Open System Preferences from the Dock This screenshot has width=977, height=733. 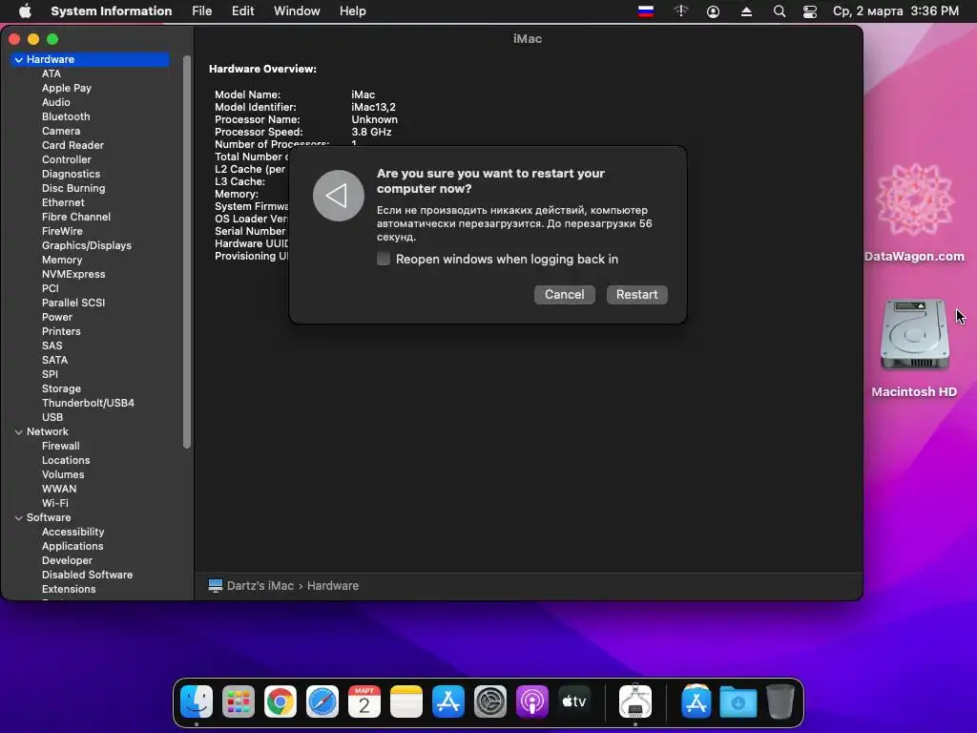490,702
